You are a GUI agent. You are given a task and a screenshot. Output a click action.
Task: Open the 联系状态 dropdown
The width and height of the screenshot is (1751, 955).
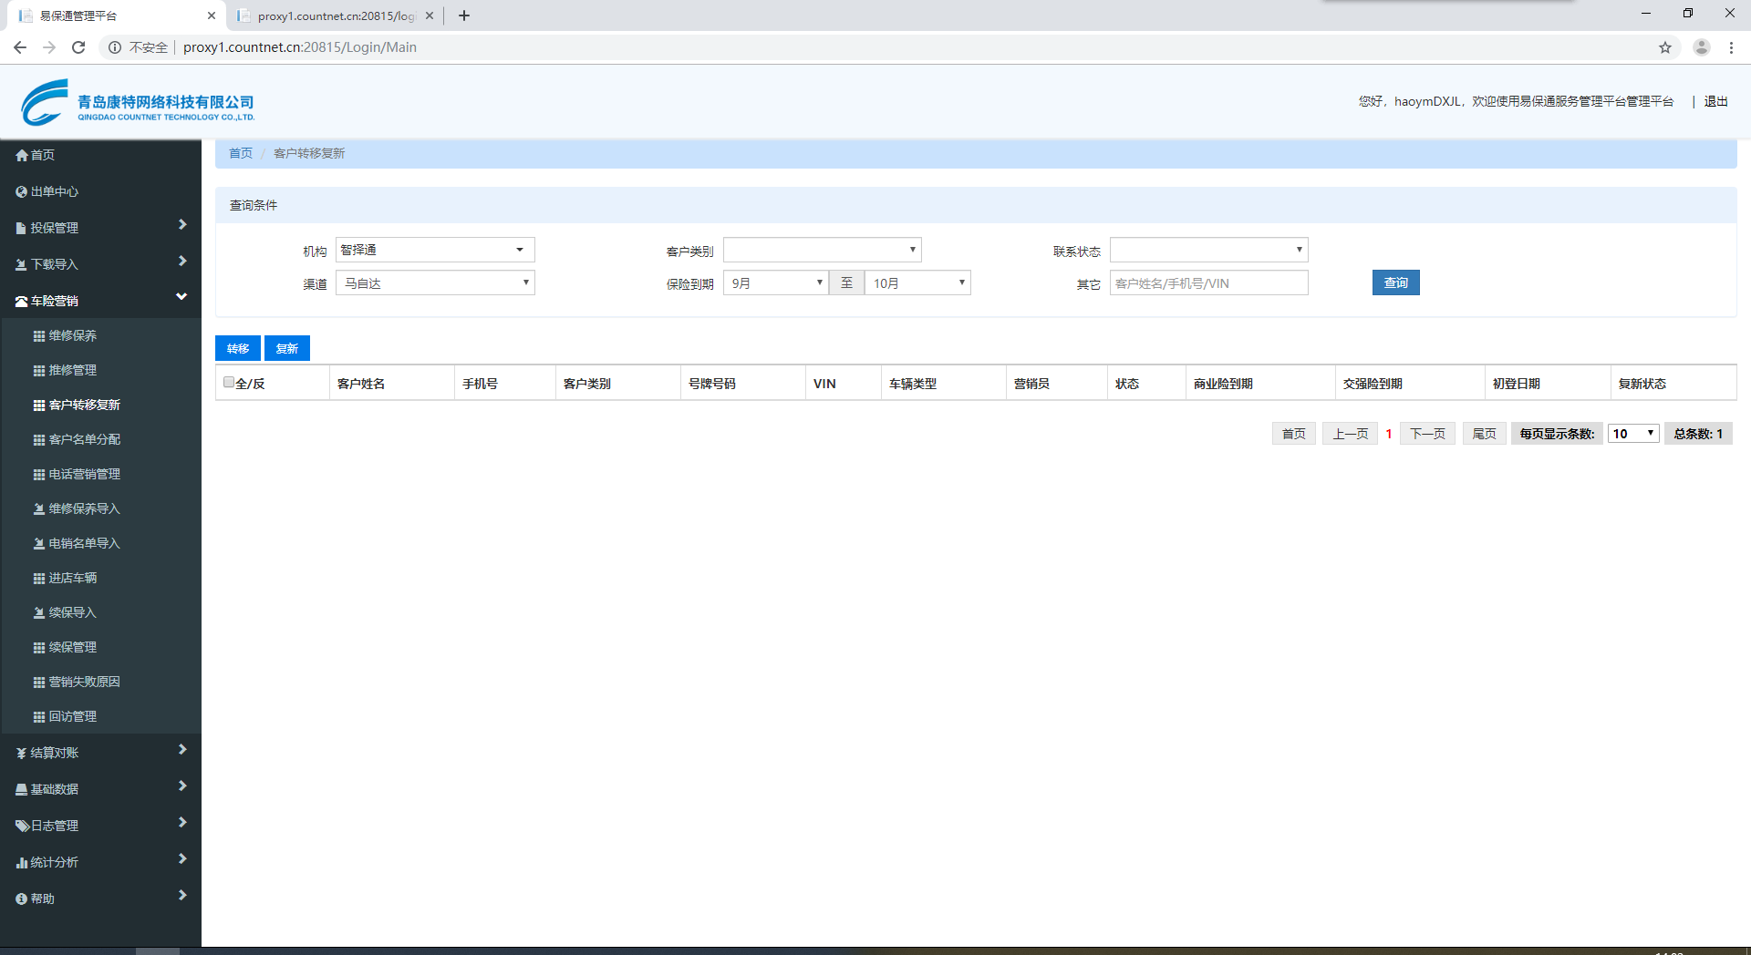pyautogui.click(x=1209, y=250)
